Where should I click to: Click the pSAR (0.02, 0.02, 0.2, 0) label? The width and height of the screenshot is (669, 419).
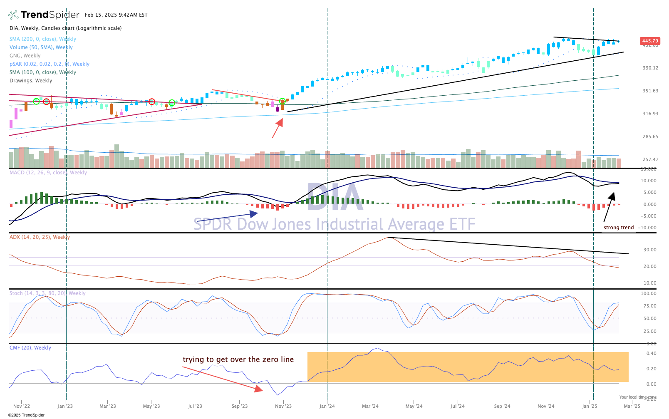pyautogui.click(x=49, y=64)
